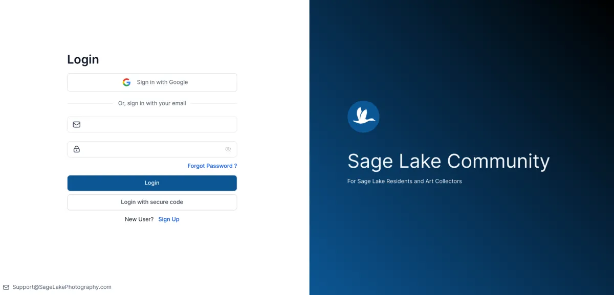
Task: Click the Sage Lake bird logo
Action: click(363, 117)
